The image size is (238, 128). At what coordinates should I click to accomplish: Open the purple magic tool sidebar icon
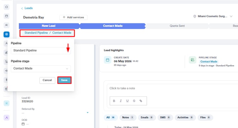click(x=6, y=118)
